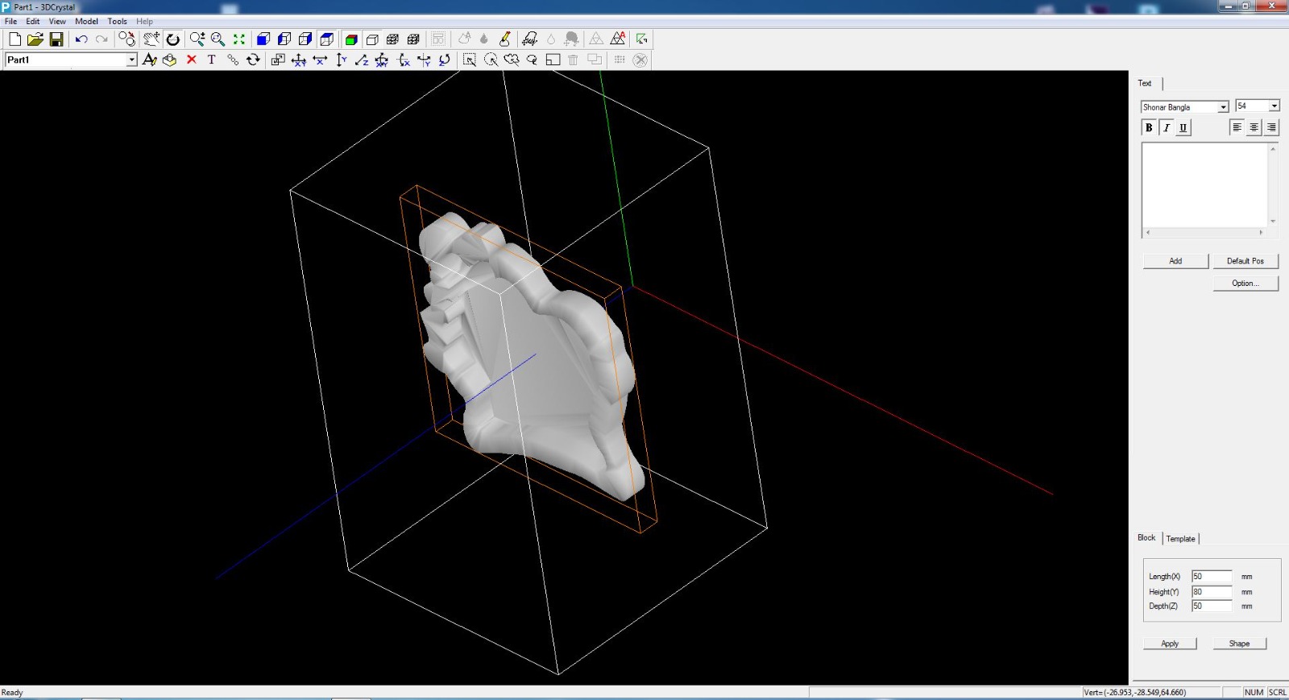Click inside the text entry box
The image size is (1289, 700).
1204,185
